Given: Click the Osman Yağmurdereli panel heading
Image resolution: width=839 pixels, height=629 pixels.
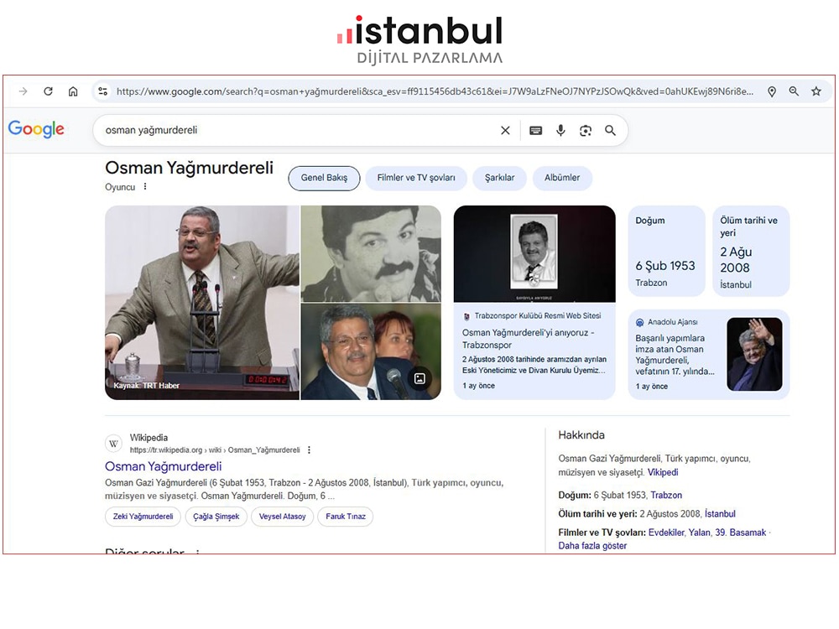Looking at the screenshot, I should coord(189,168).
